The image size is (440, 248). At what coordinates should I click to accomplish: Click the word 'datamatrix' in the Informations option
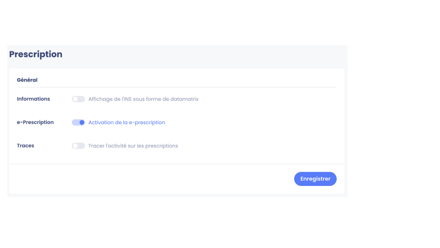[x=184, y=99]
